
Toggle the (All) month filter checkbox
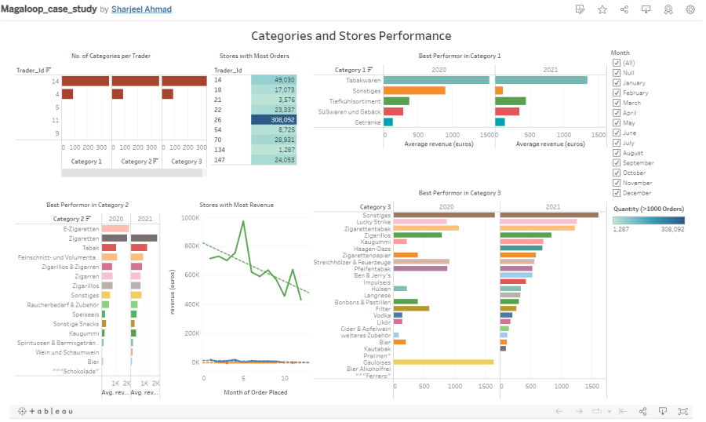(x=617, y=63)
